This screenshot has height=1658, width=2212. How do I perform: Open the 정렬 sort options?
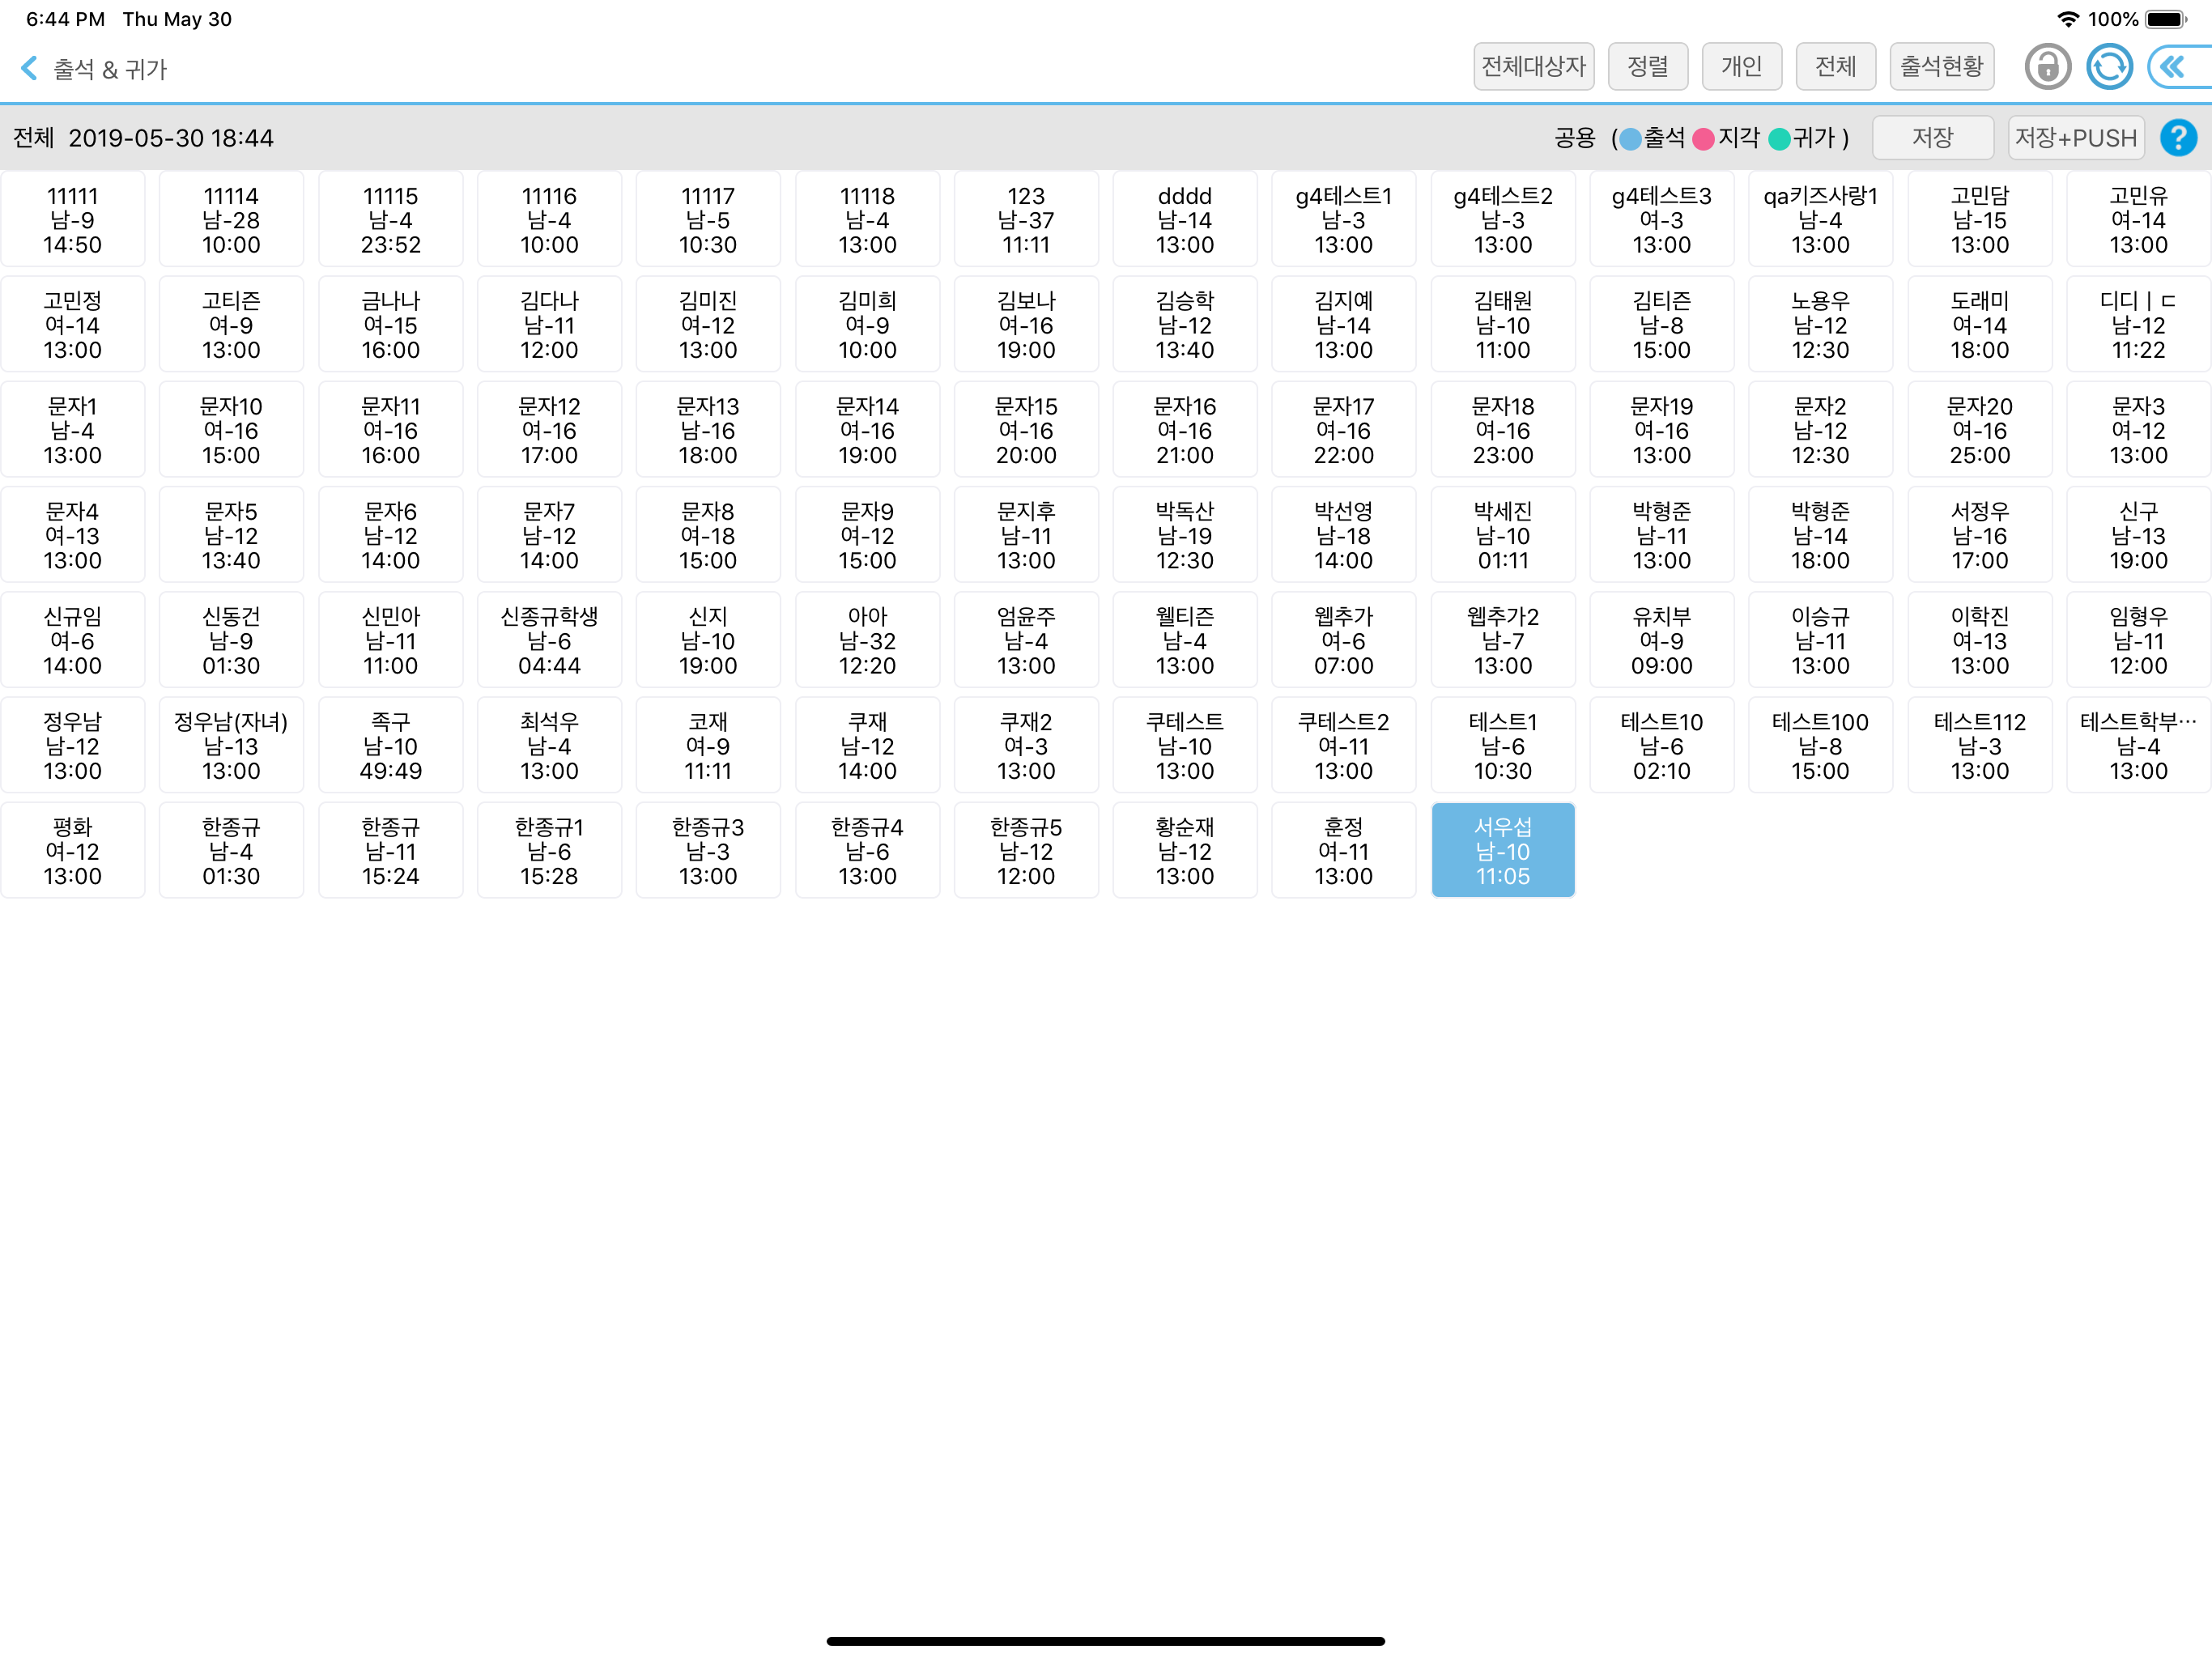pos(1647,67)
